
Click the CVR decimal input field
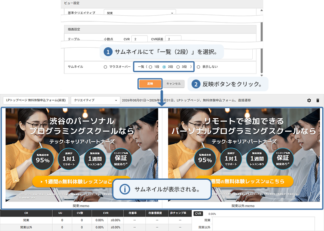(x=139, y=39)
